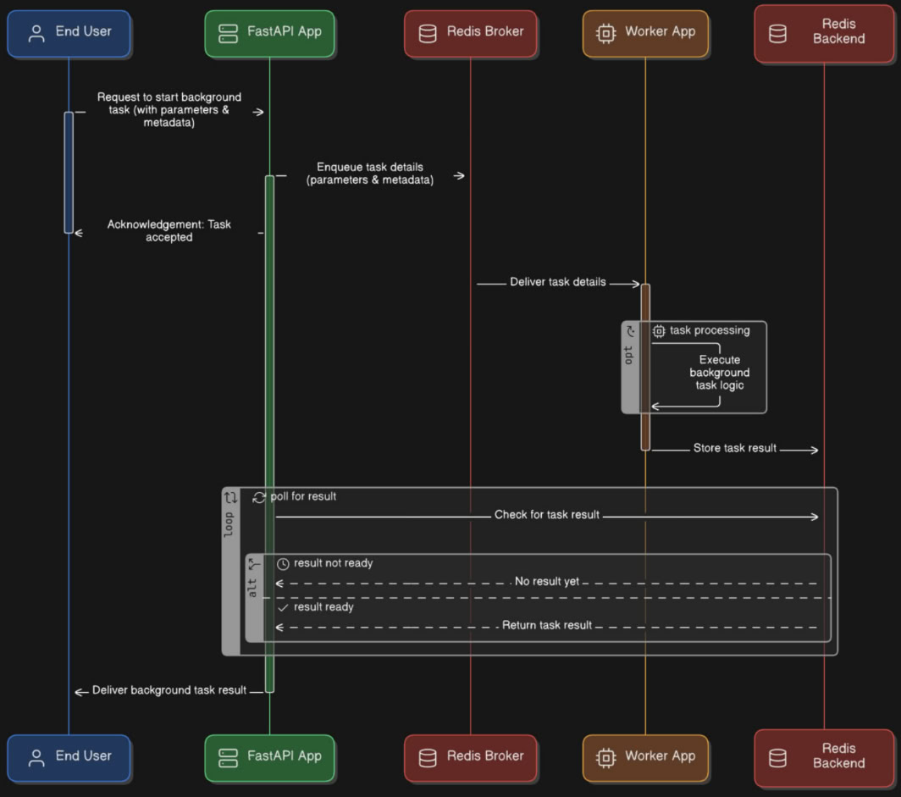The width and height of the screenshot is (901, 797).
Task: Click the refresh icon beside 'poll for result'
Action: click(x=259, y=498)
